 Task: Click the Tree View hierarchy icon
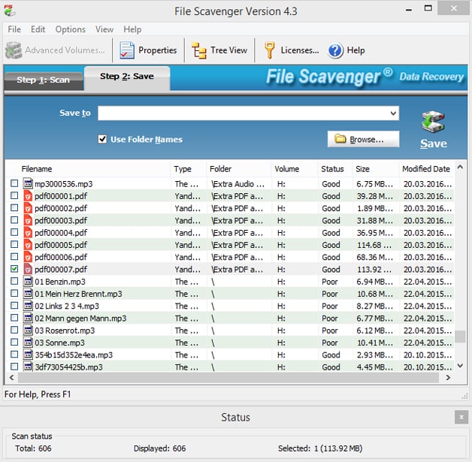199,50
